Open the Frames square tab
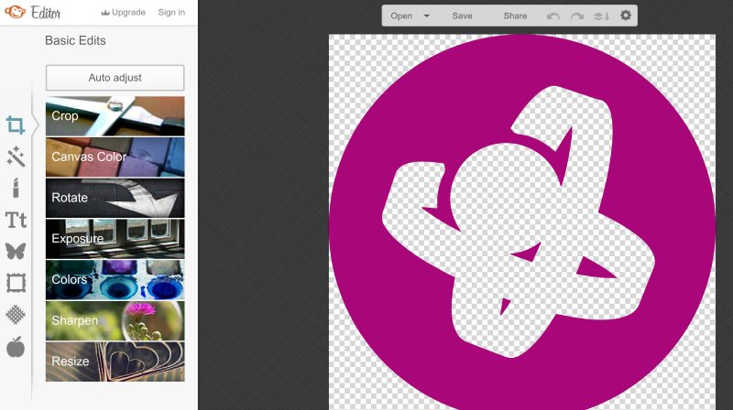This screenshot has width=733, height=410. coord(16,283)
